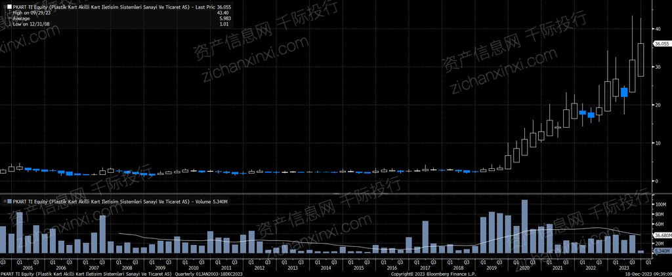Click the blue-gray legend swatch for Volume series
The image size is (672, 277).
(x=9, y=201)
